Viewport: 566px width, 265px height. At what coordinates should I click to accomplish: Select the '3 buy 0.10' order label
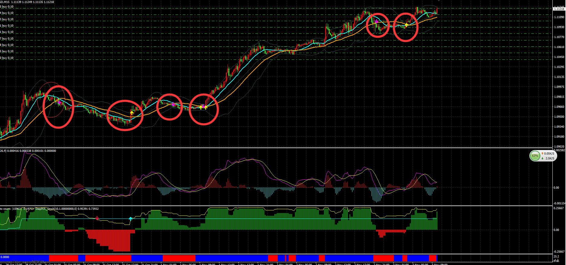click(x=7, y=19)
